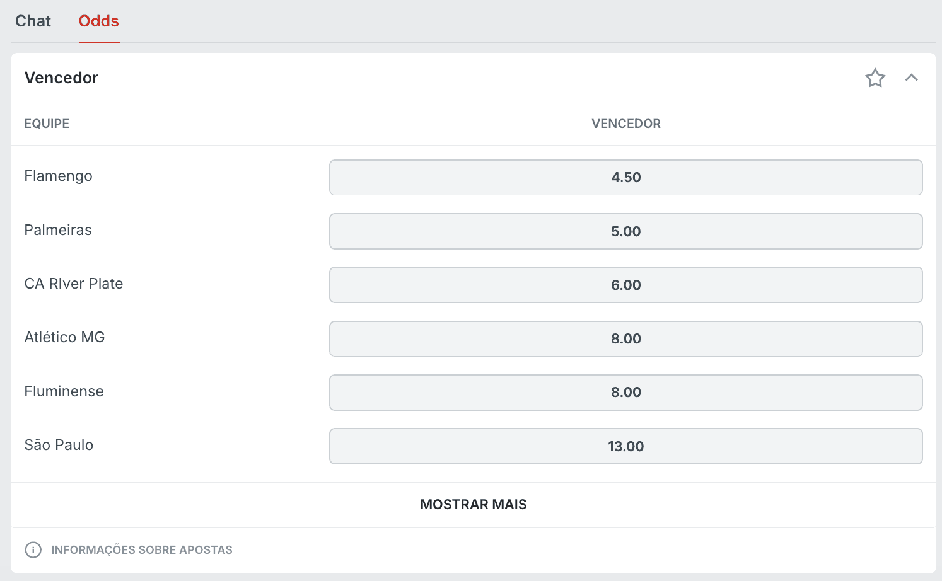The image size is (942, 581).
Task: Bet on Flamengo at odds 4.50
Action: tap(625, 178)
